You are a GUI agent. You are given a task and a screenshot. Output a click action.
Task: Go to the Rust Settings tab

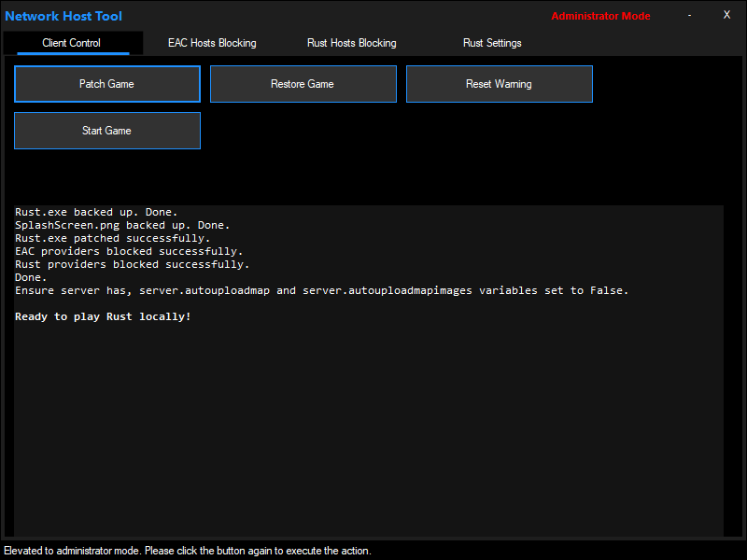pos(492,43)
